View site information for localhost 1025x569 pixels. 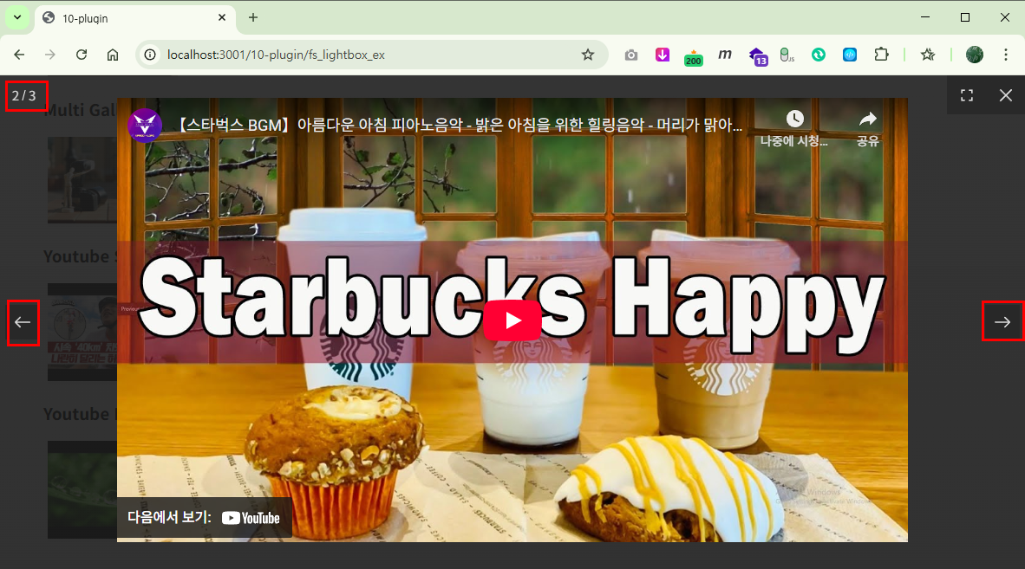point(150,55)
